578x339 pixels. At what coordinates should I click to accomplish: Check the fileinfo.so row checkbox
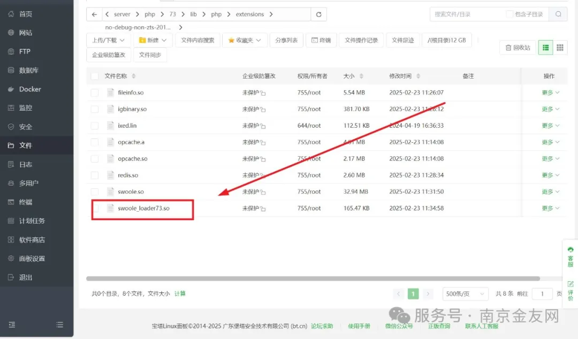[x=95, y=93]
